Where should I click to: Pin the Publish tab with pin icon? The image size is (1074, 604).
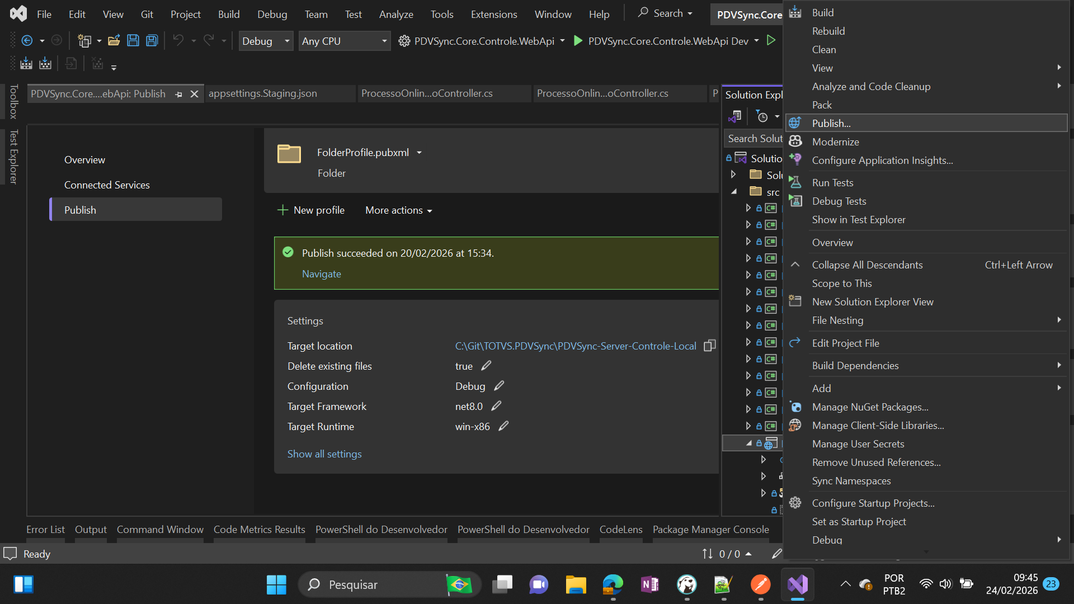pyautogui.click(x=179, y=94)
